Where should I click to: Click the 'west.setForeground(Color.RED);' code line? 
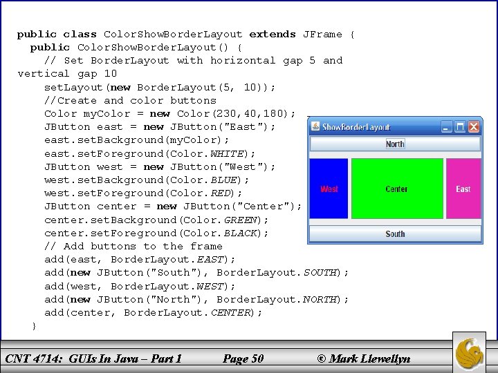tap(143, 193)
